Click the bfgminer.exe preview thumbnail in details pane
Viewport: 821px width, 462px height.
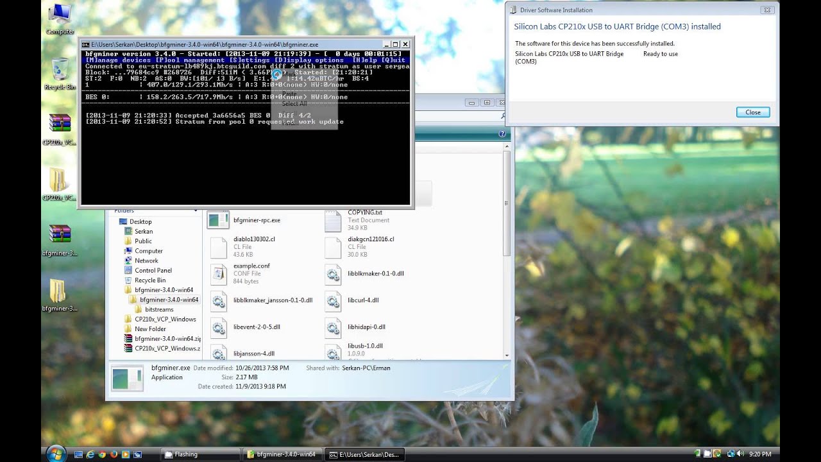click(127, 379)
